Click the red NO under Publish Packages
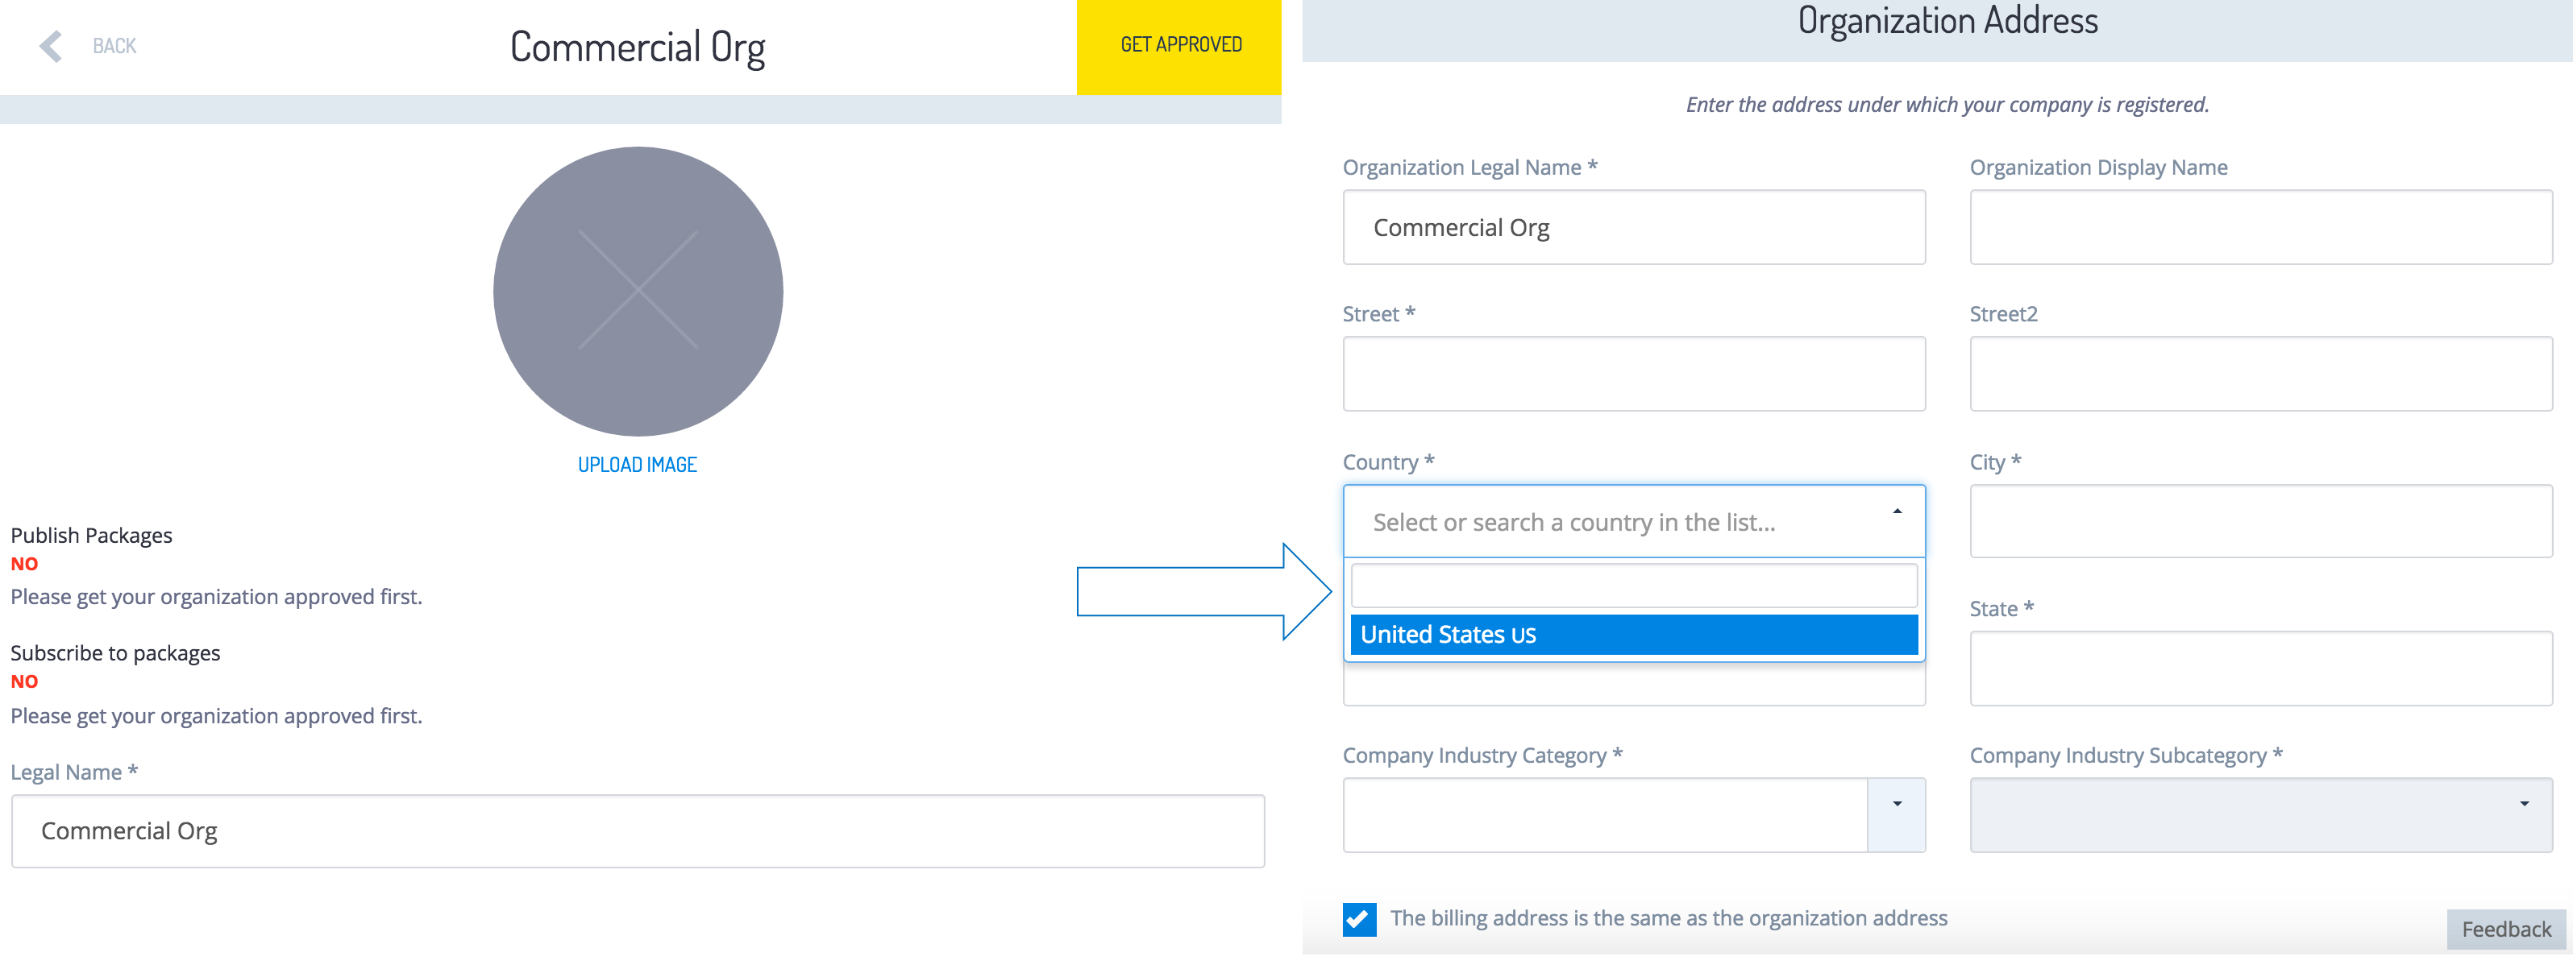 click(24, 565)
